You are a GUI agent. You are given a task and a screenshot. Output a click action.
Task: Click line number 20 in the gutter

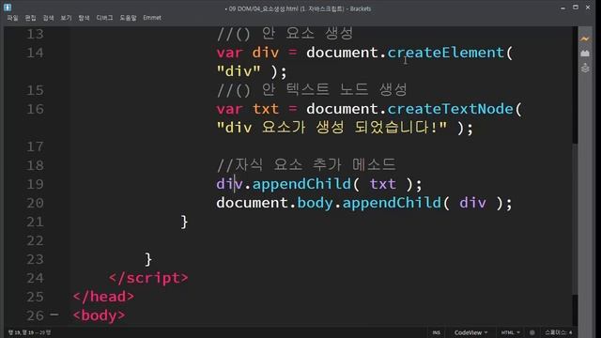click(x=35, y=203)
